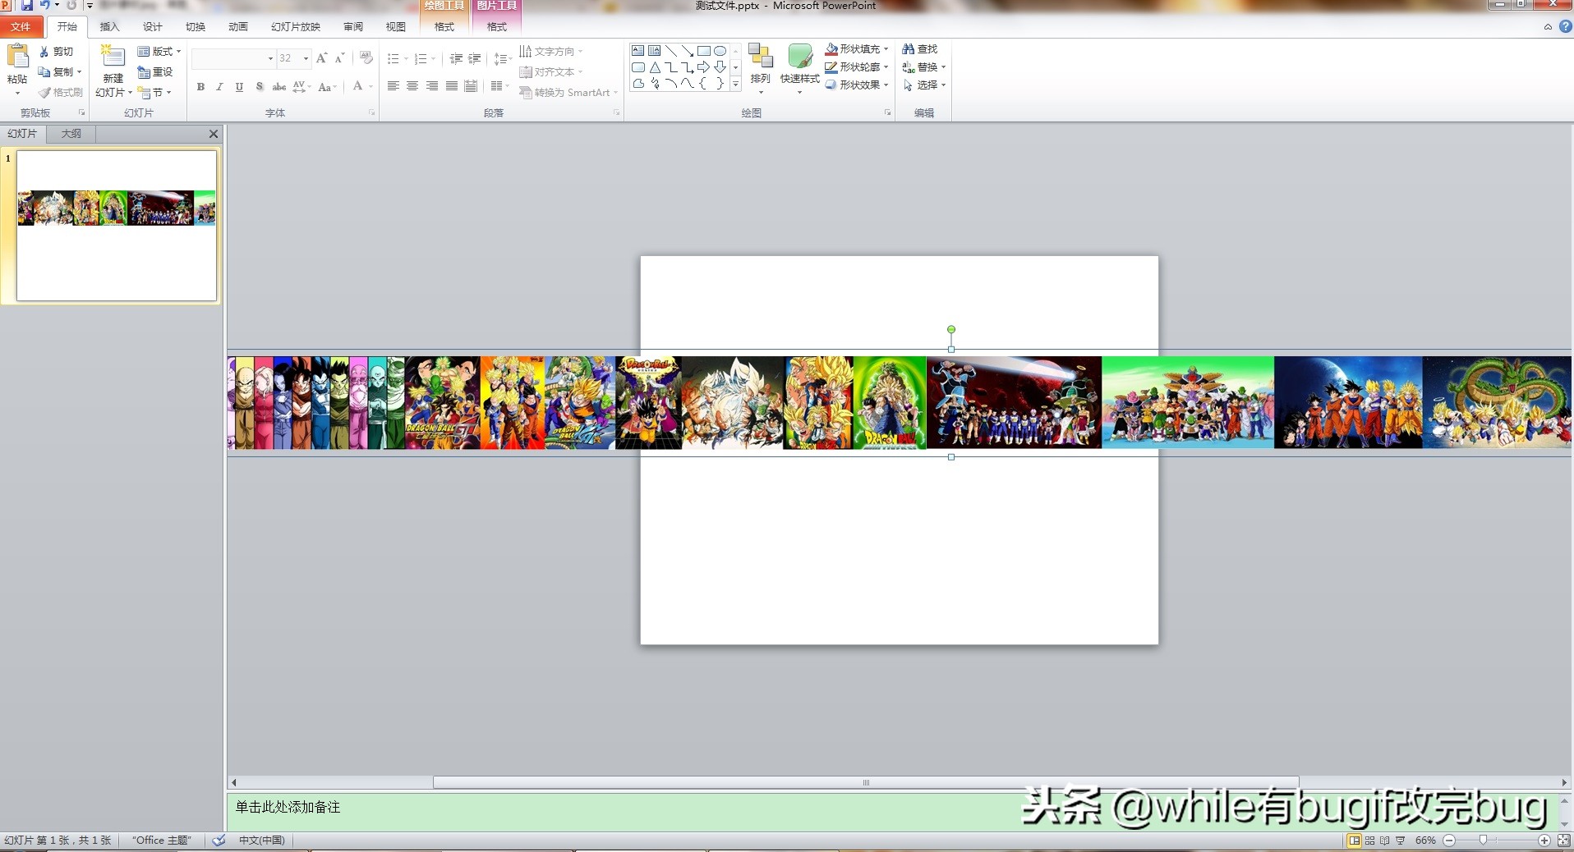Decrease font size with the smaller A icon
This screenshot has width=1574, height=852.
[340, 58]
